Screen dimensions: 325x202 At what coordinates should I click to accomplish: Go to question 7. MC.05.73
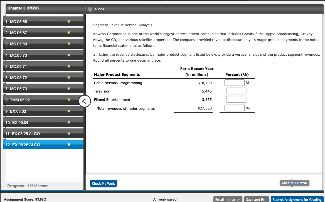pyautogui.click(x=43, y=89)
